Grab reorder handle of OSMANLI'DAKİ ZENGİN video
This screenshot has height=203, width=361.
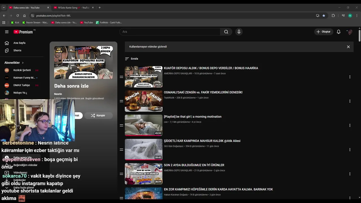click(122, 101)
